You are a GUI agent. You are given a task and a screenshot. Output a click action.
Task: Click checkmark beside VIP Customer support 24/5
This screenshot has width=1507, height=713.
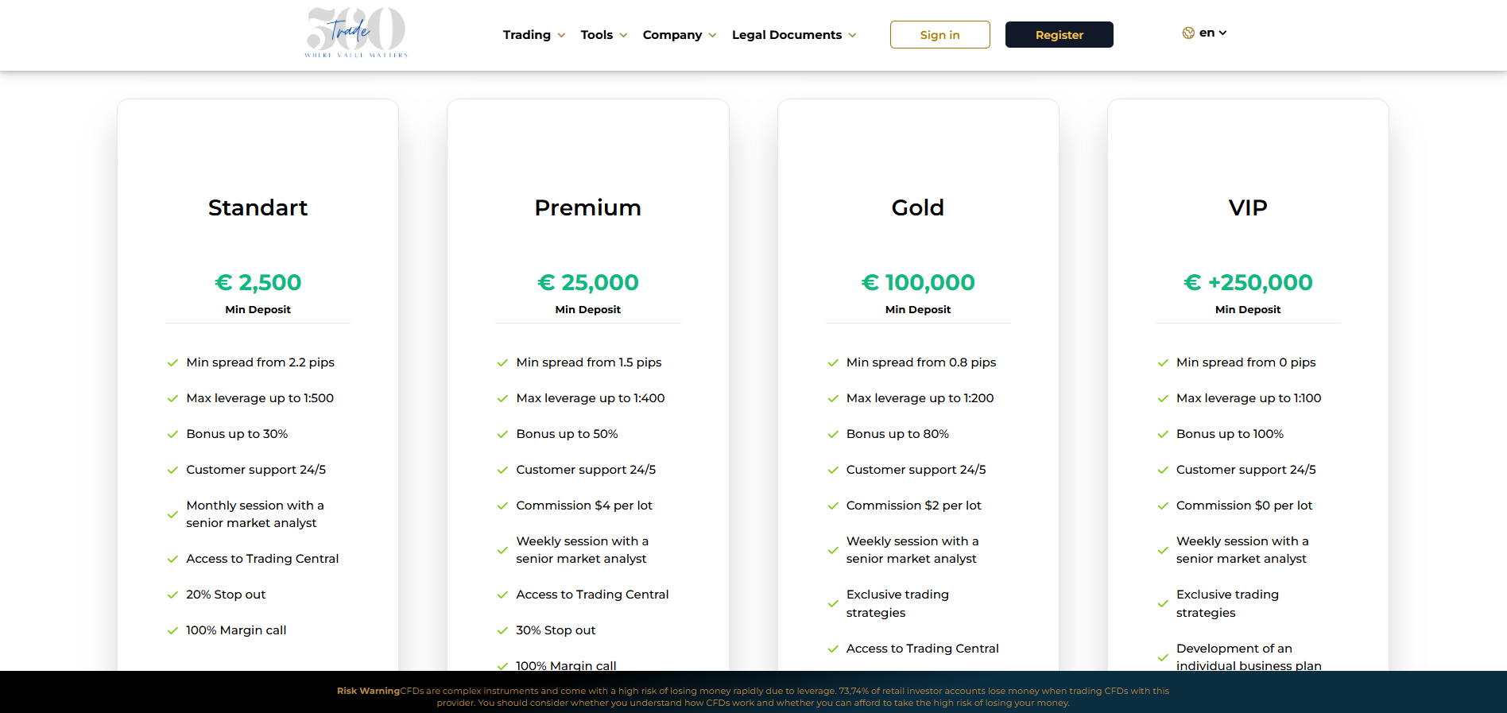pyautogui.click(x=1163, y=471)
